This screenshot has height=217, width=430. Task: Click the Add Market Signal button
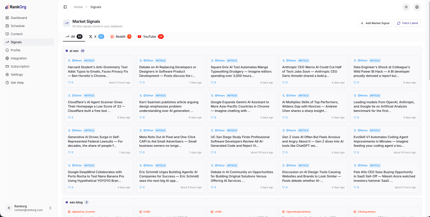[x=375, y=23]
